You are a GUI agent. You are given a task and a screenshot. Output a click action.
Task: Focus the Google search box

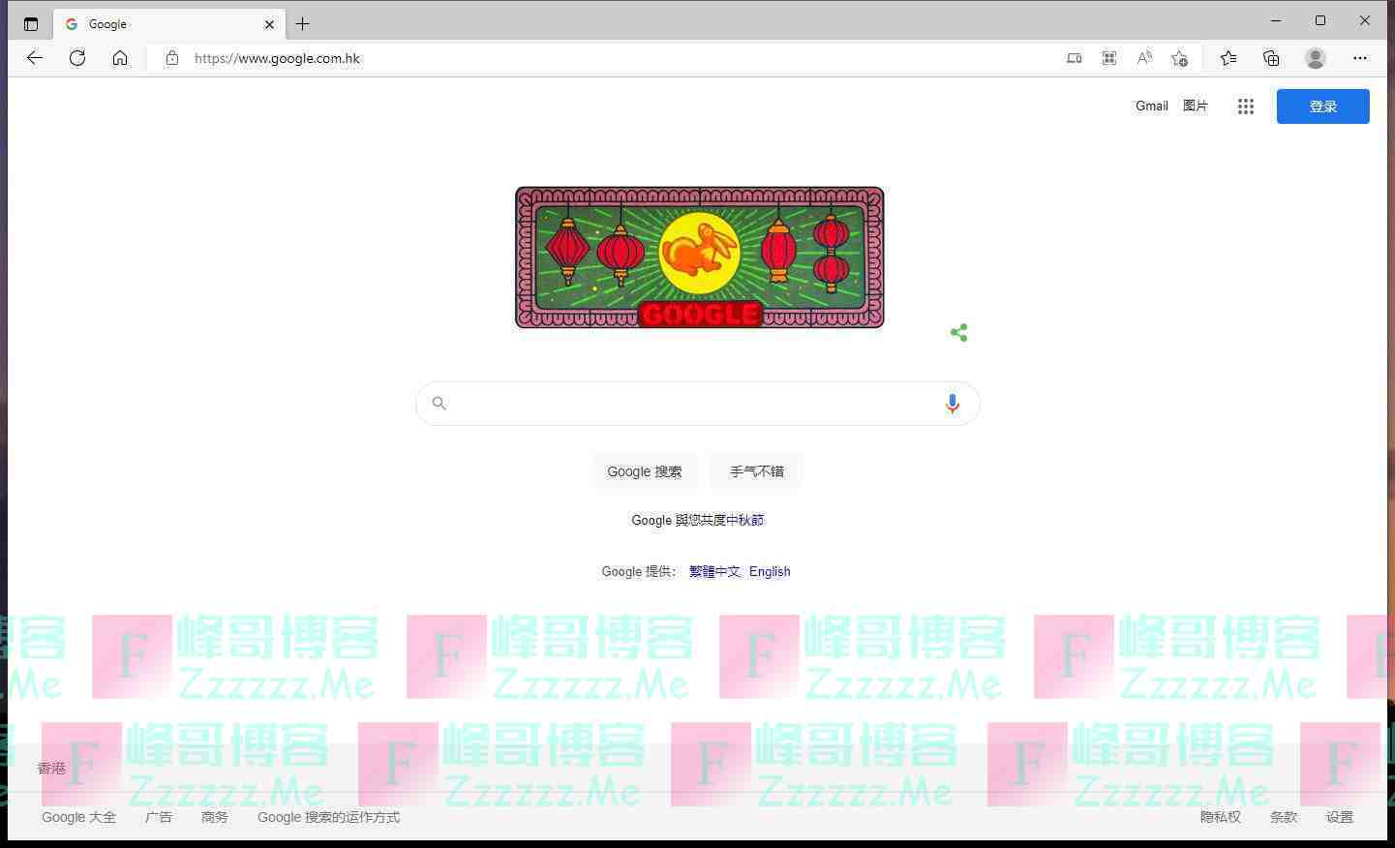(x=697, y=404)
